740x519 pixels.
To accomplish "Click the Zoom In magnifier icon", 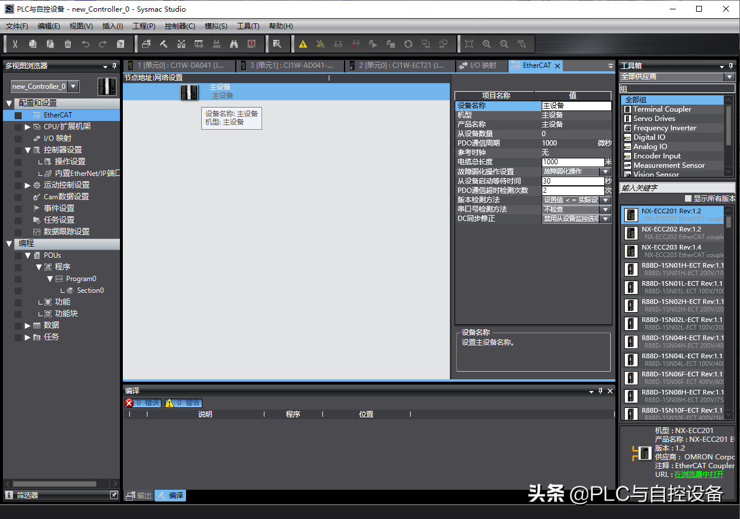I will pyautogui.click(x=487, y=44).
